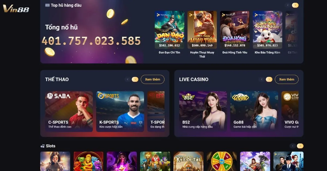Go to previous Top hũ hàng đầu games
The width and height of the screenshot is (327, 171).
point(288,5)
